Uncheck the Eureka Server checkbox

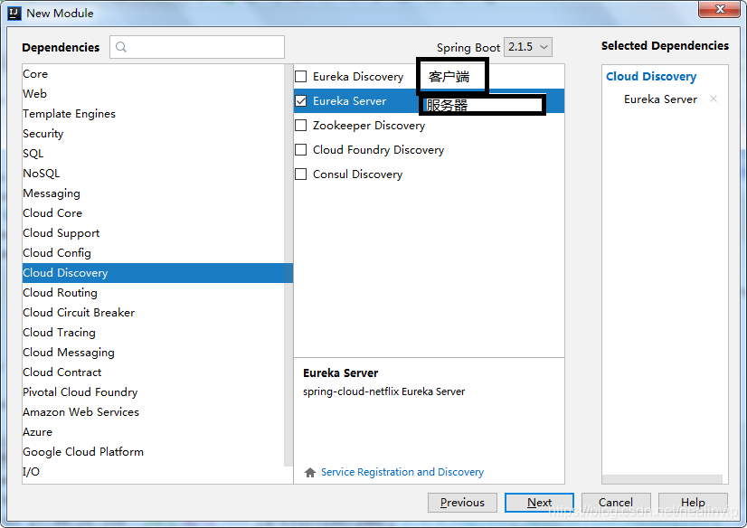coord(300,101)
